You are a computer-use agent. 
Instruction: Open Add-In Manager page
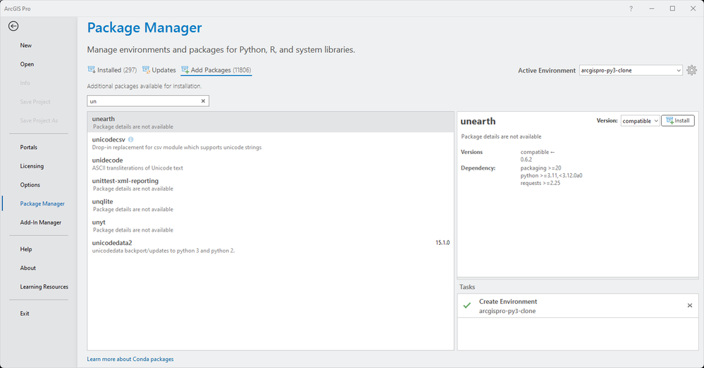click(40, 222)
